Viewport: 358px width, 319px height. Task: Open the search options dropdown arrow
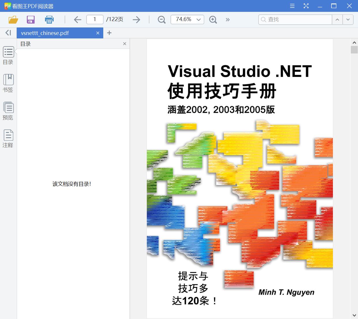pyautogui.click(x=348, y=19)
